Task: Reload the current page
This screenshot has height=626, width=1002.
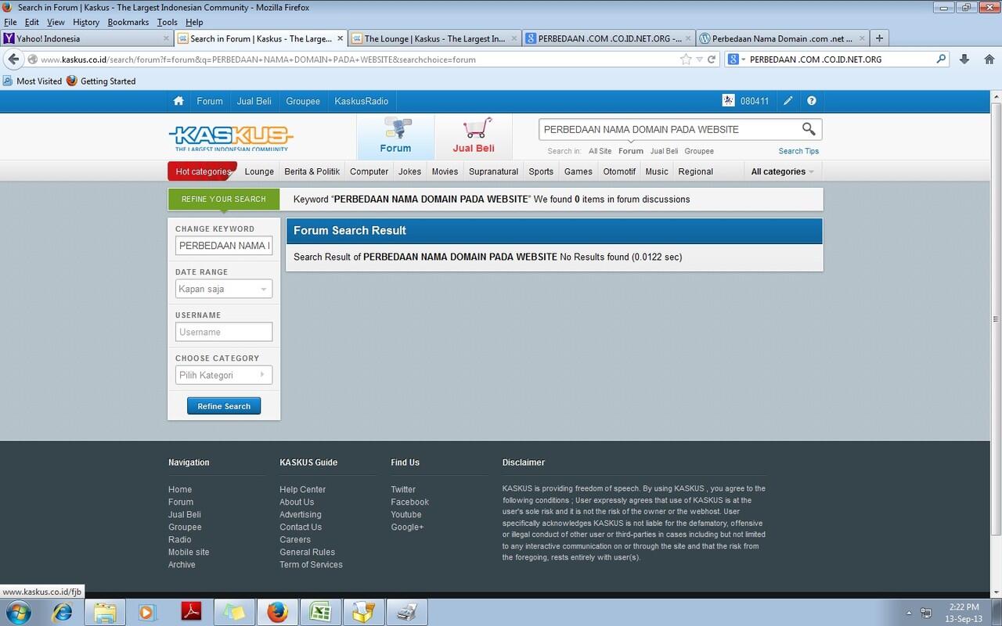Action: 712,59
